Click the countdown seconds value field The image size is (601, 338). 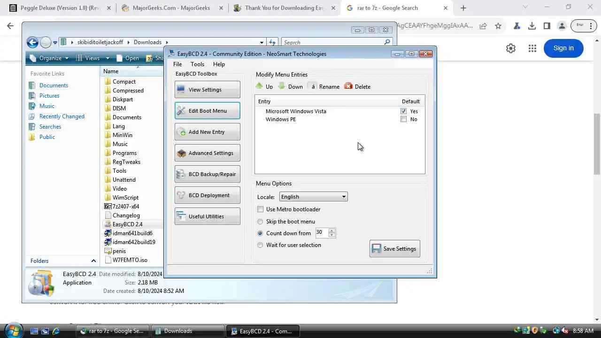click(x=322, y=232)
